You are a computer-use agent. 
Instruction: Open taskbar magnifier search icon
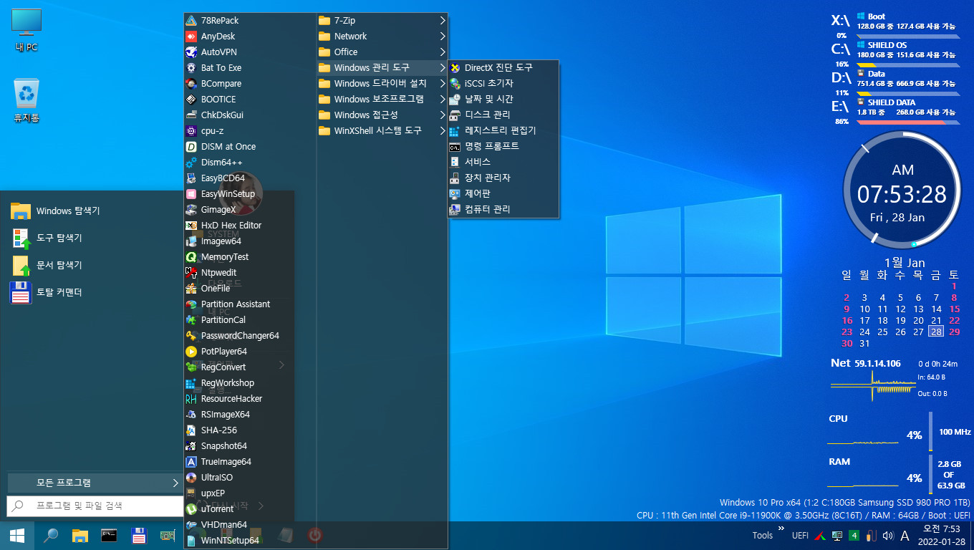(x=51, y=535)
